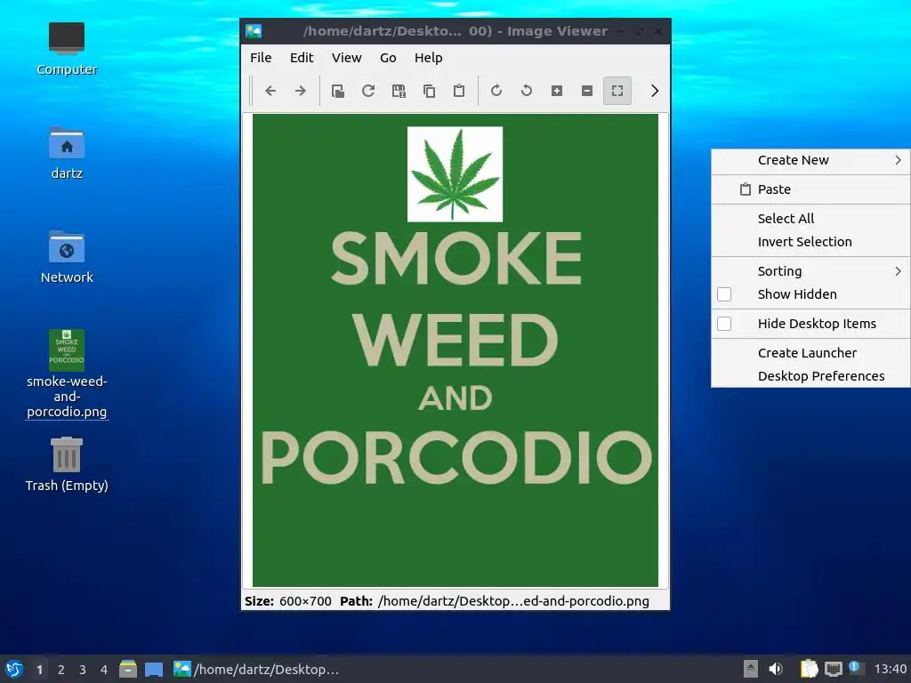The height and width of the screenshot is (683, 911).
Task: Expand the Sorting submenu
Action: [810, 271]
